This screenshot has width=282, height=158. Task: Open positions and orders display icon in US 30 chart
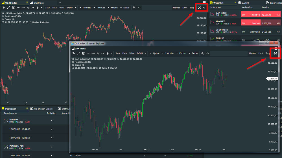[x=199, y=8]
